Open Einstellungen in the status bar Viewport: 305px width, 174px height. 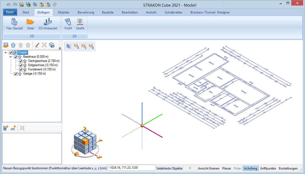(x=288, y=168)
